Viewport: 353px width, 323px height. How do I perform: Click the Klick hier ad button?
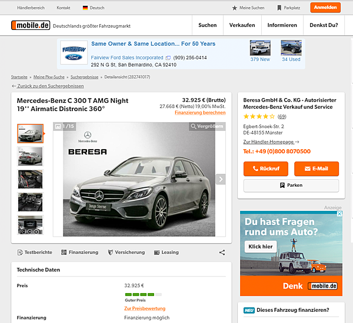pyautogui.click(x=261, y=247)
